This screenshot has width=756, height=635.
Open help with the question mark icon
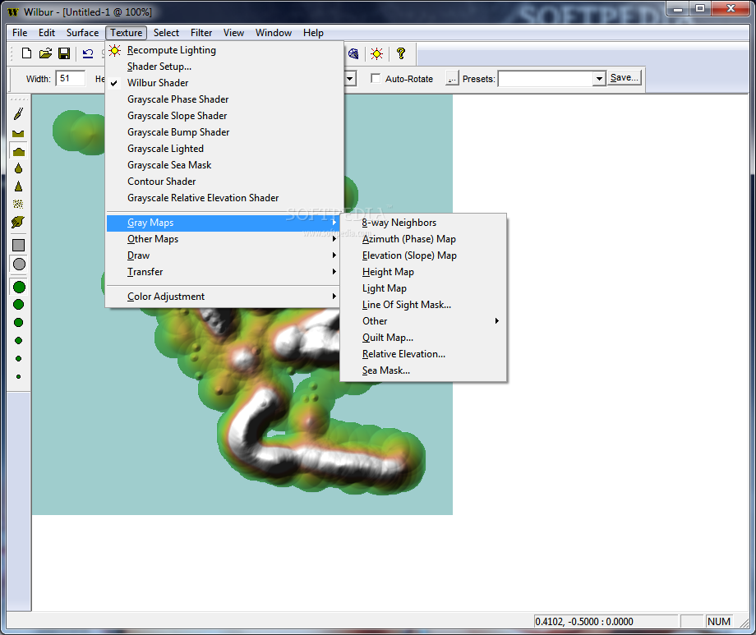tap(401, 53)
